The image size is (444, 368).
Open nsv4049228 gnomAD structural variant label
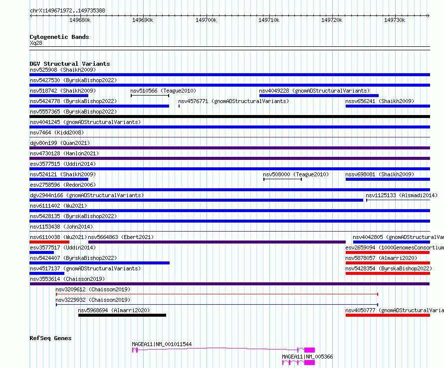314,91
